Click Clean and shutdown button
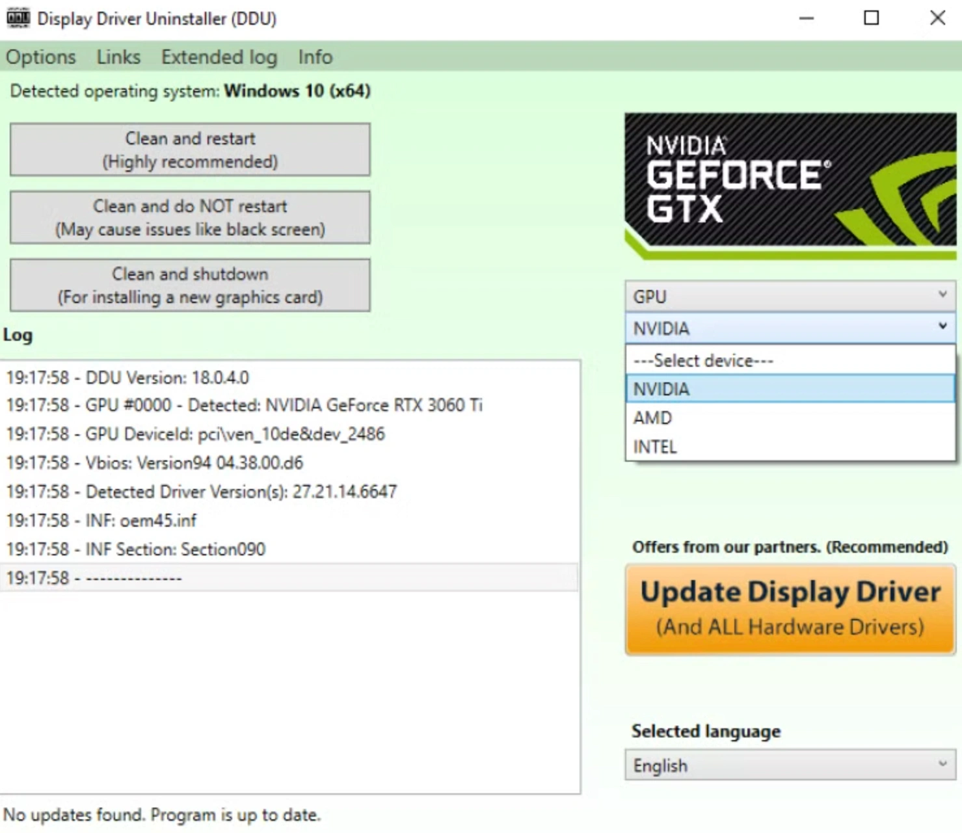 click(190, 285)
